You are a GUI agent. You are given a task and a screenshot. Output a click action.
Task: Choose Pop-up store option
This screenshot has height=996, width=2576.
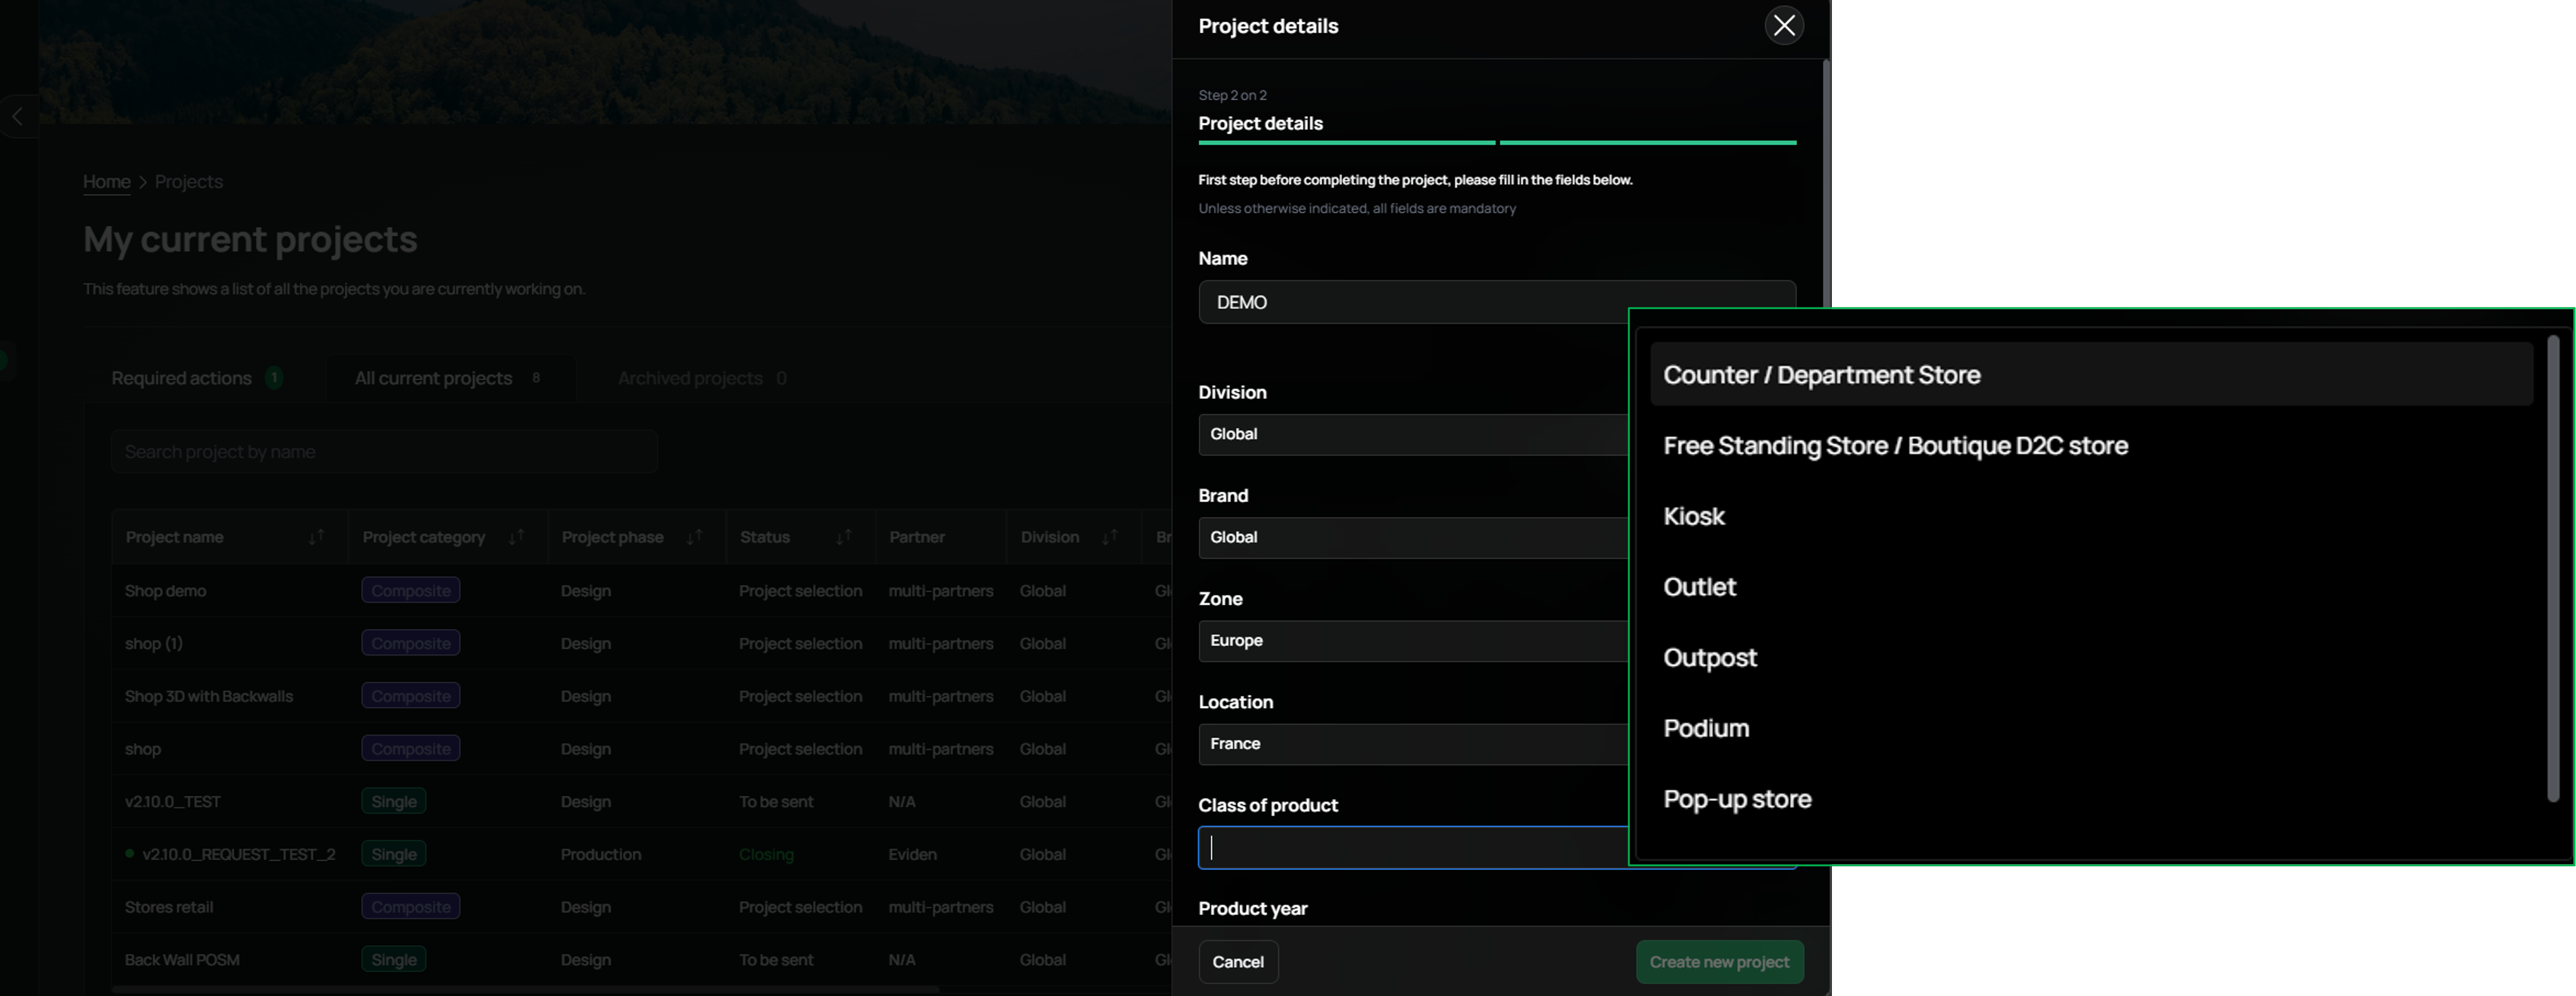[2091, 800]
